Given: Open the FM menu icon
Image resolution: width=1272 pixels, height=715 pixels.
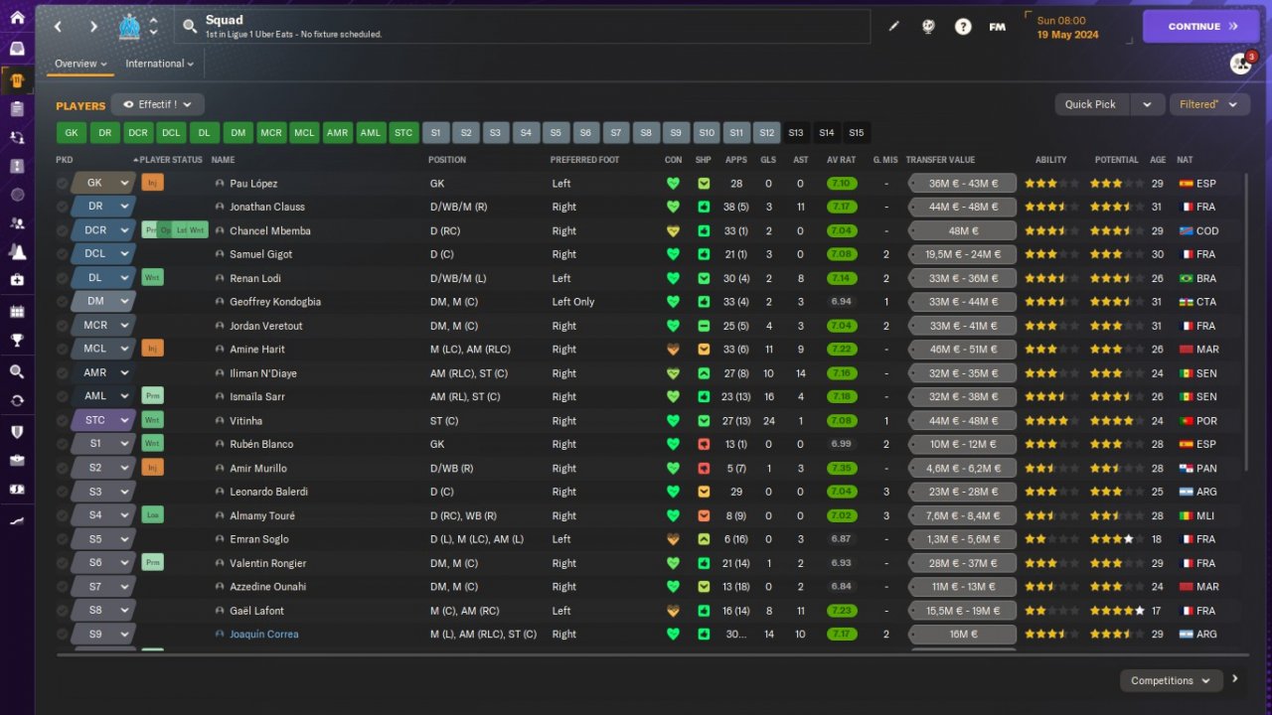Looking at the screenshot, I should click(x=997, y=27).
